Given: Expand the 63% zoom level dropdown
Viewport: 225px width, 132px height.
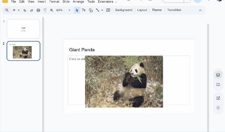Looking at the screenshot, I should [x=69, y=10].
